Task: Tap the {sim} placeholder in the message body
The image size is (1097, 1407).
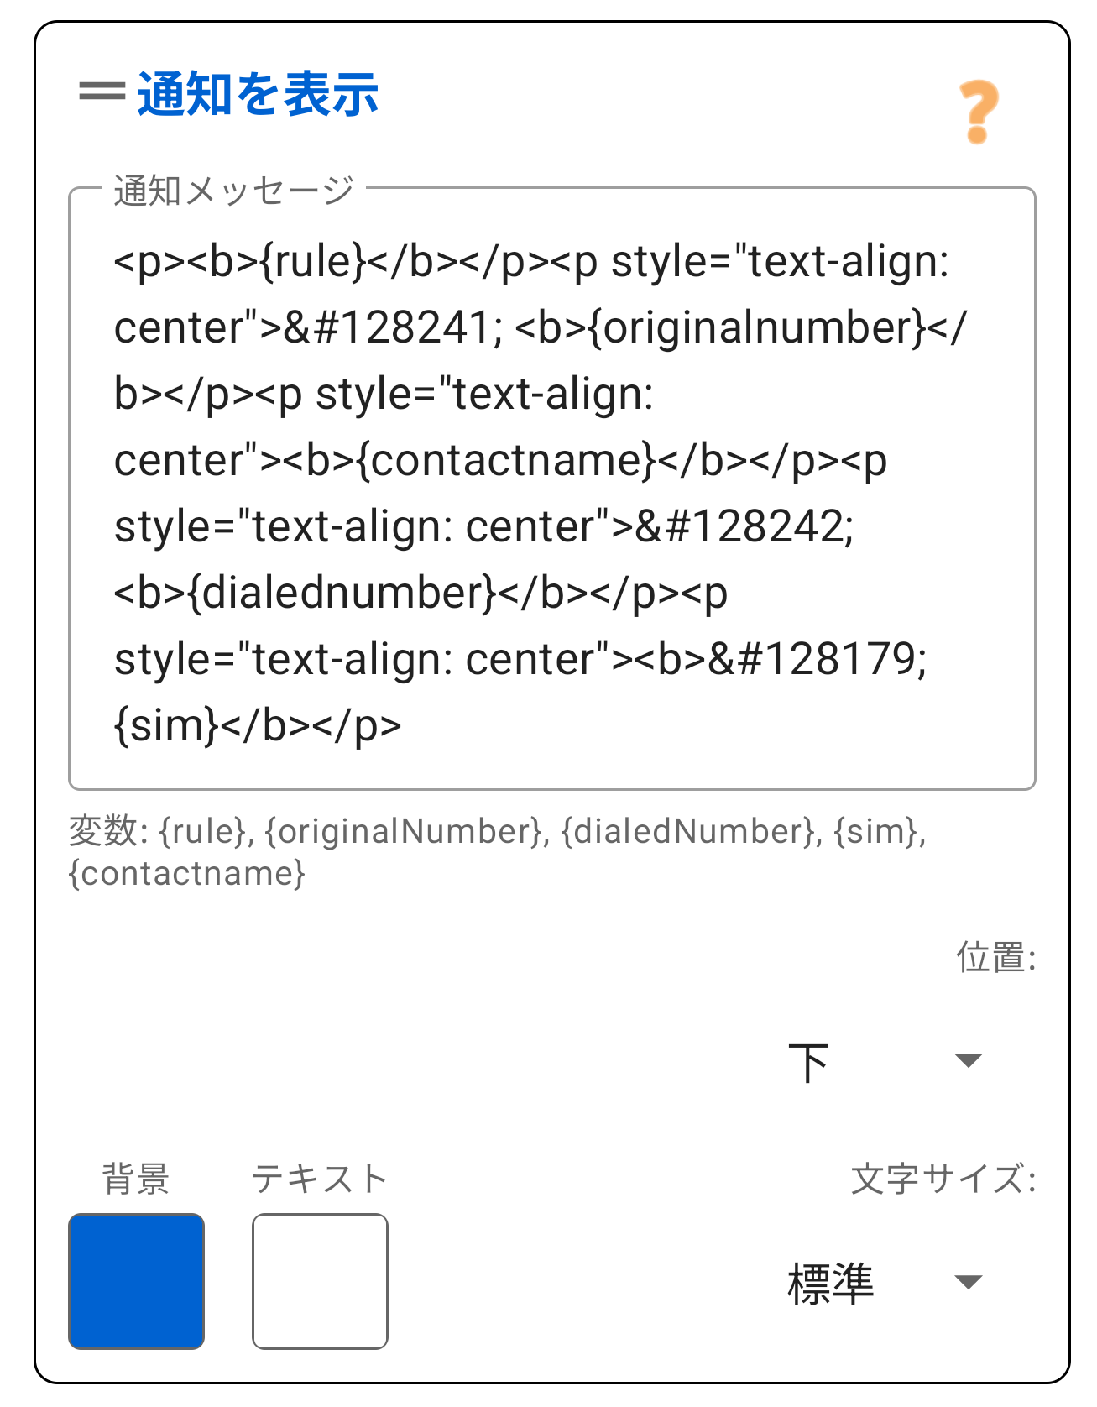Action: coord(164,724)
